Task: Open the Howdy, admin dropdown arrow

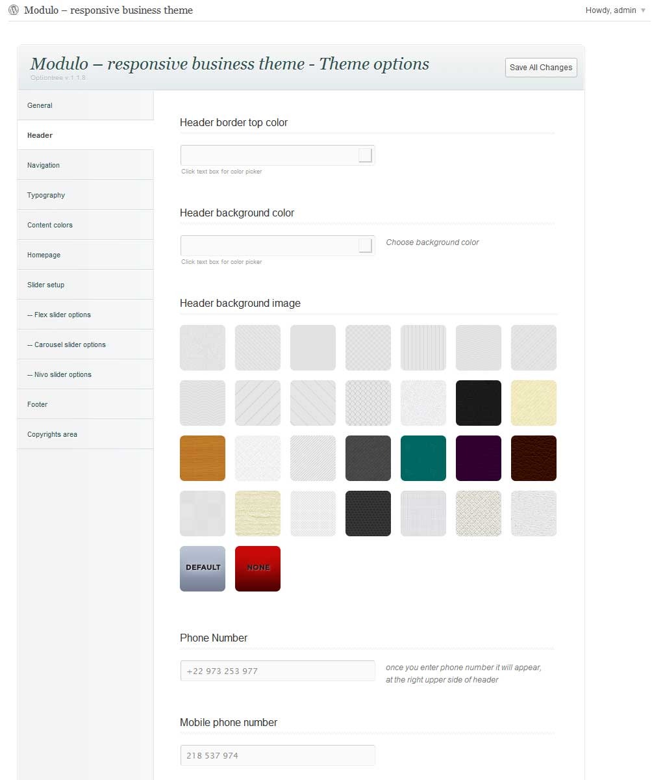Action: (x=643, y=10)
